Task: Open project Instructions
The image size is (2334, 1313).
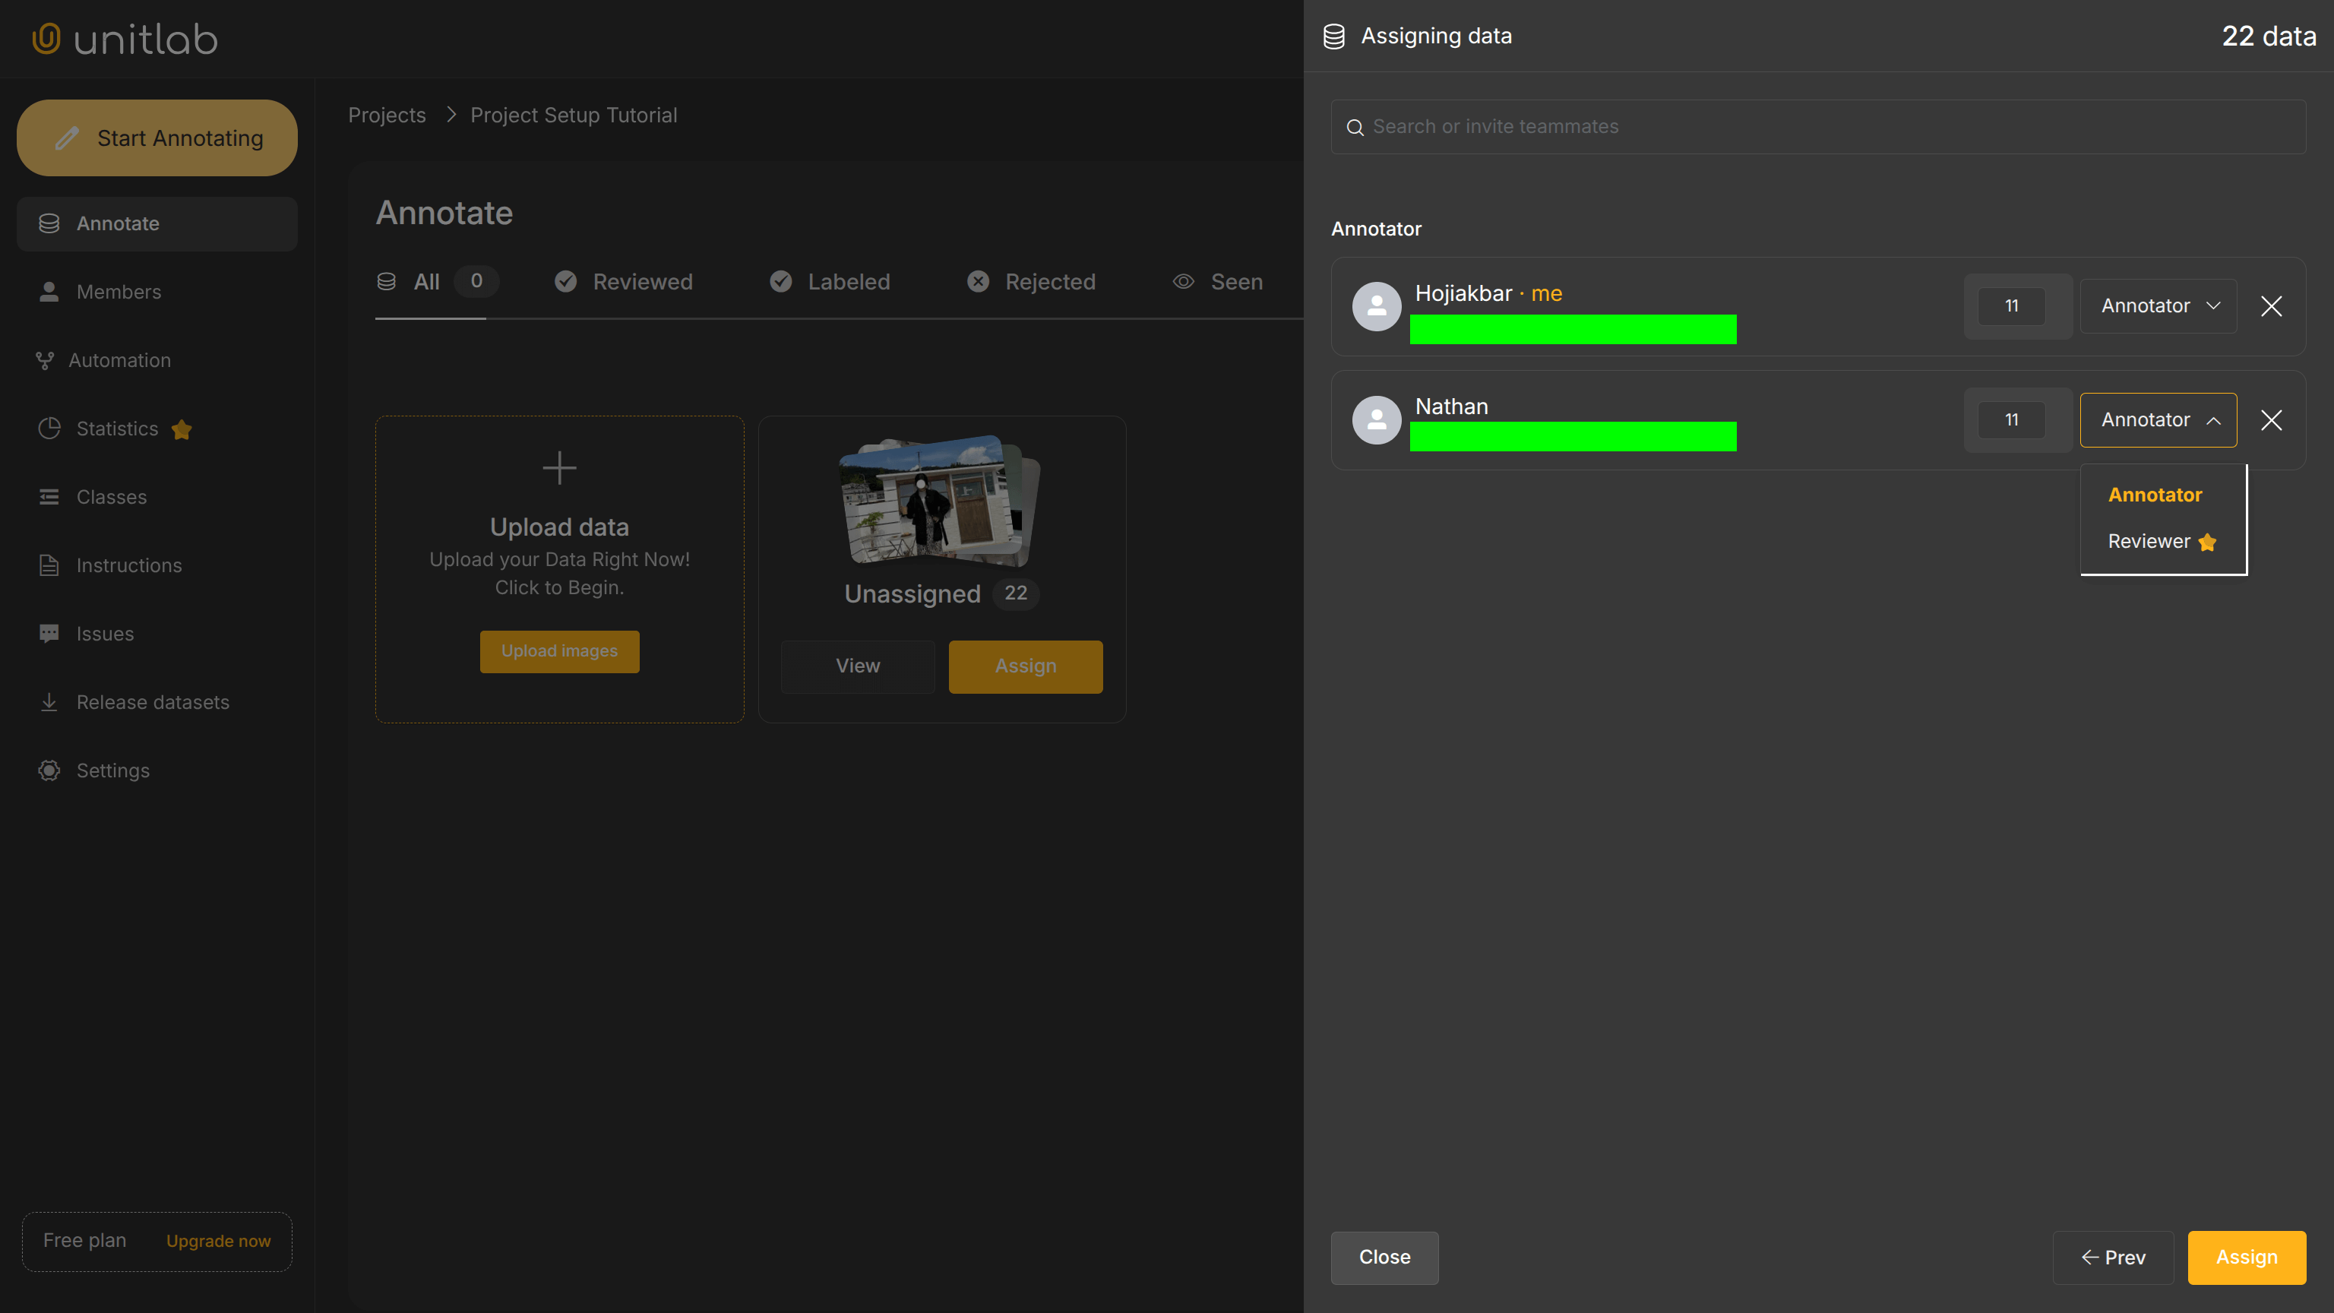Action: tap(128, 565)
